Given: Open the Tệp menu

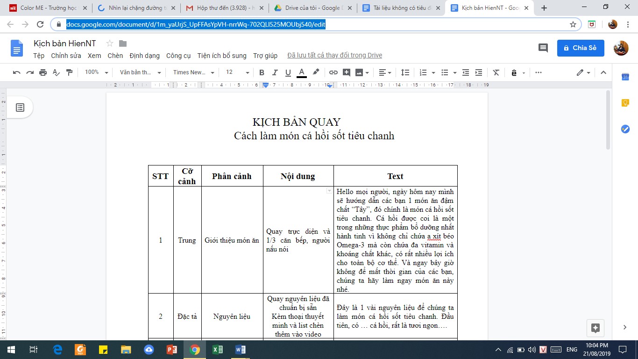Looking at the screenshot, I should 39,56.
